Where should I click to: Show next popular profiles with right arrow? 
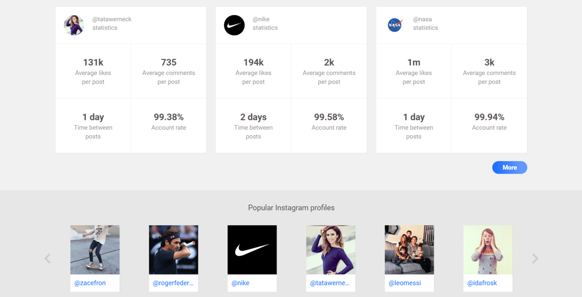(x=535, y=258)
